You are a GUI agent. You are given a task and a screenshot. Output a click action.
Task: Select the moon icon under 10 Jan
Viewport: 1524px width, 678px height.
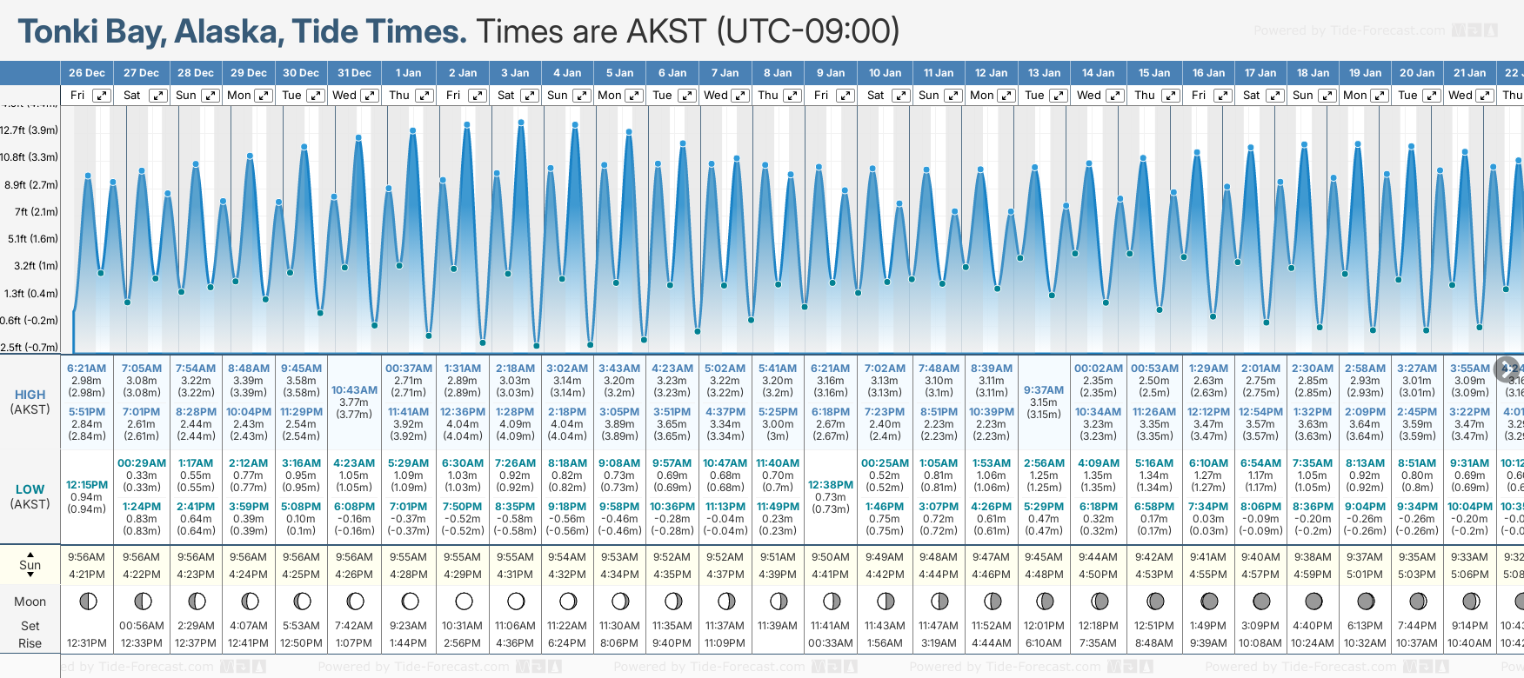click(886, 602)
